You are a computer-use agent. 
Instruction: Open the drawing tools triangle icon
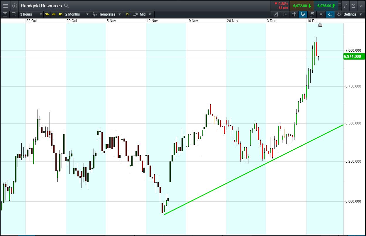[x=276, y=14]
